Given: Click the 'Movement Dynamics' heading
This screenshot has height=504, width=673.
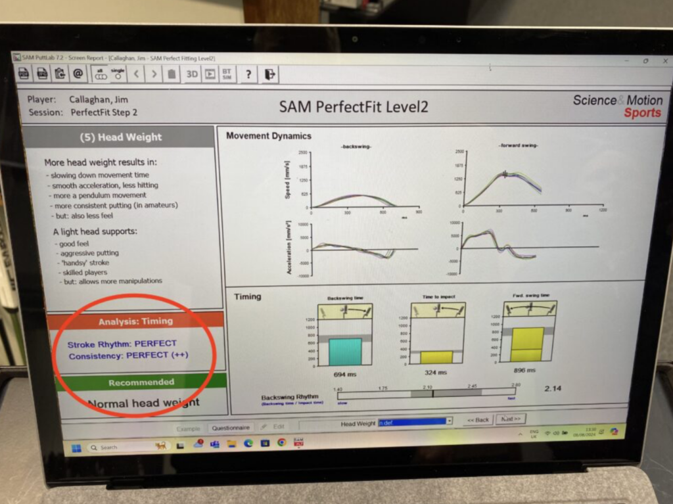Looking at the screenshot, I should (x=269, y=136).
